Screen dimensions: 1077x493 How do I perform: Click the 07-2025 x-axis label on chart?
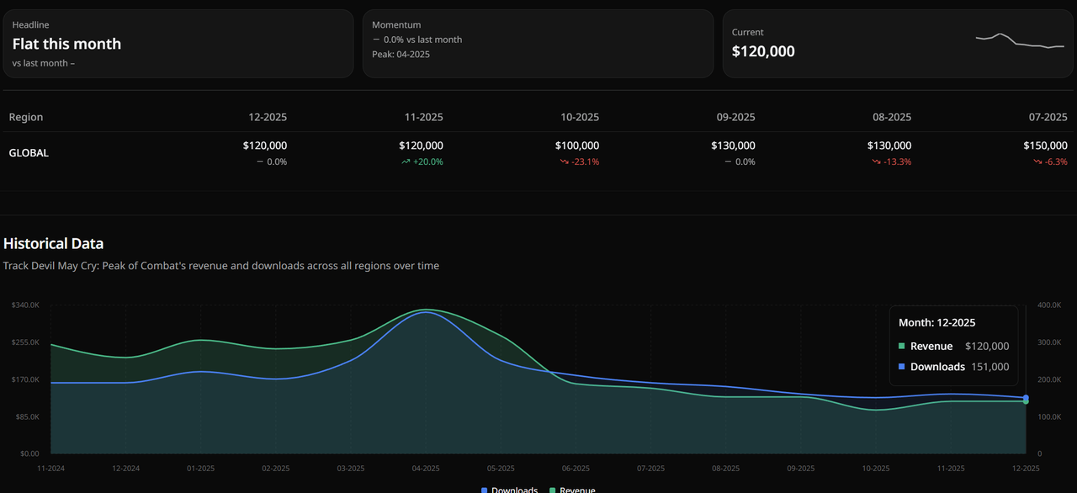click(x=651, y=468)
